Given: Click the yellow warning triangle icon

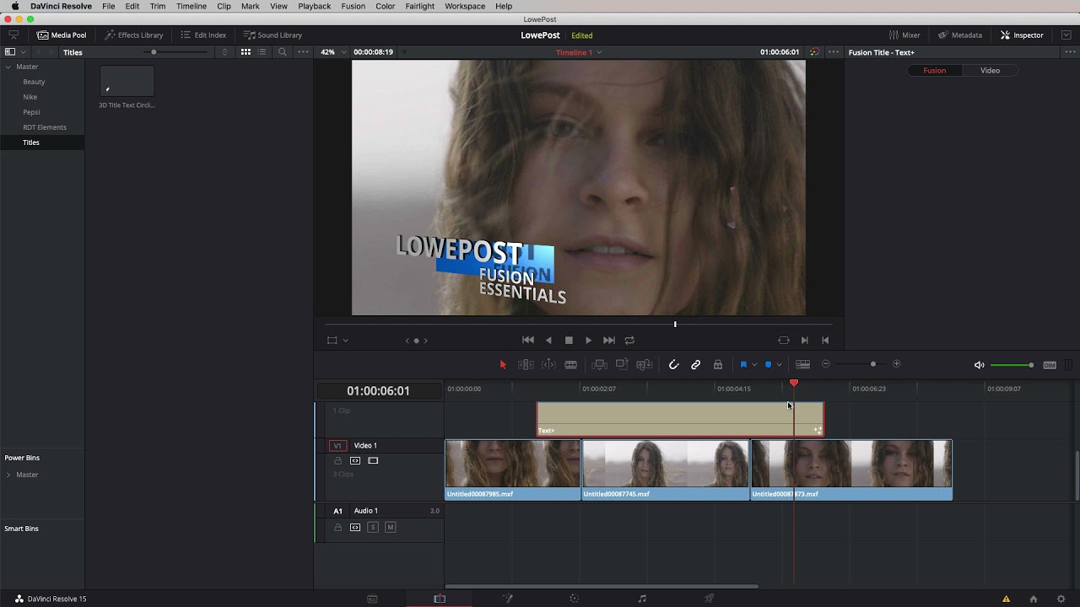Looking at the screenshot, I should [x=1006, y=599].
